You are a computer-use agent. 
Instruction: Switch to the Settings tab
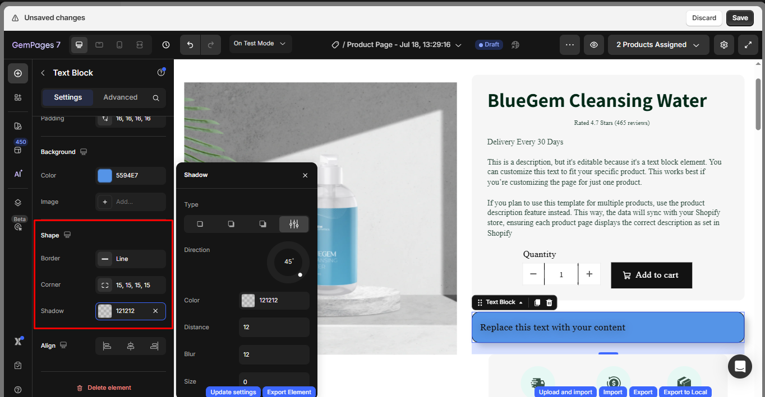pyautogui.click(x=68, y=97)
